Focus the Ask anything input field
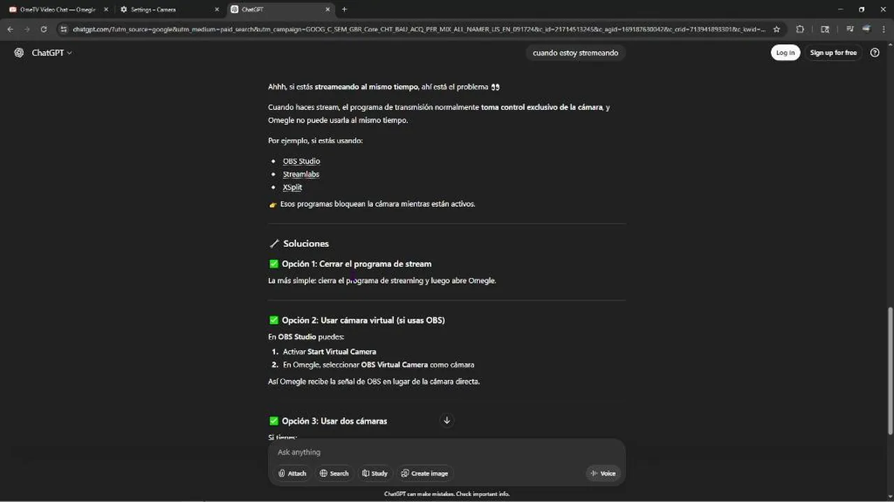This screenshot has height=502, width=894. 447,452
